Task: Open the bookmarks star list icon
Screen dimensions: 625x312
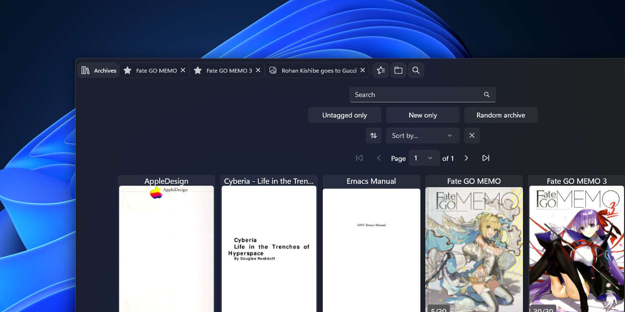Action: tap(381, 70)
